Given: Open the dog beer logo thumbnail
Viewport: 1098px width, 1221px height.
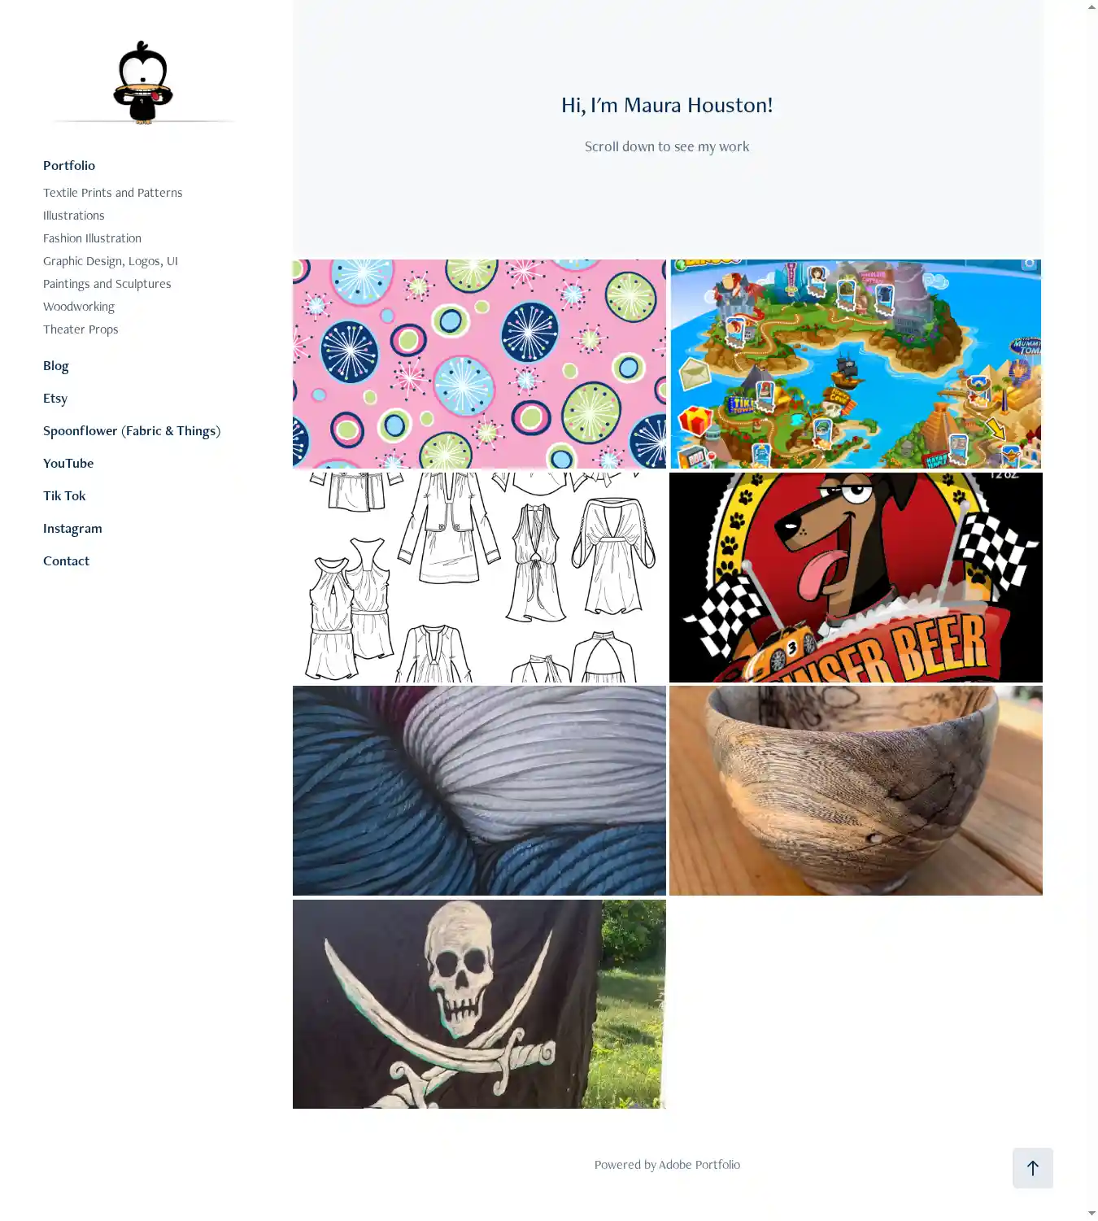Looking at the screenshot, I should tap(856, 578).
